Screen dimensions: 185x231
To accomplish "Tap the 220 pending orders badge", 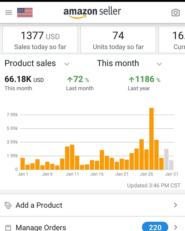I will pyautogui.click(x=155, y=228).
